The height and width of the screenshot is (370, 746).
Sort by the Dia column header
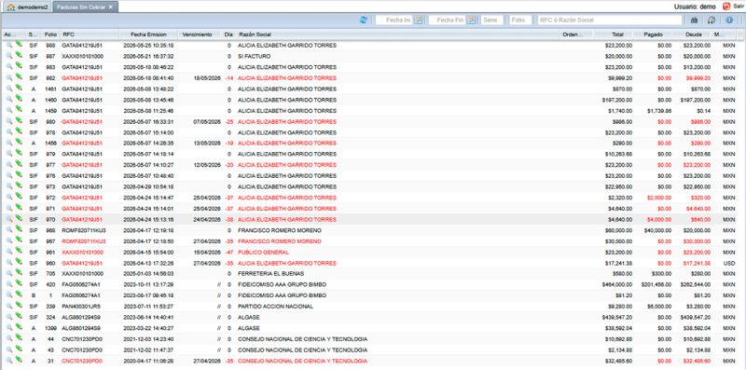[x=228, y=34]
